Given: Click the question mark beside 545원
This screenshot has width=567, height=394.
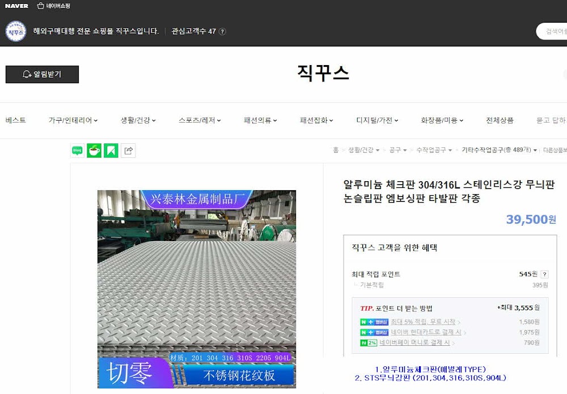Looking at the screenshot, I should pos(544,275).
